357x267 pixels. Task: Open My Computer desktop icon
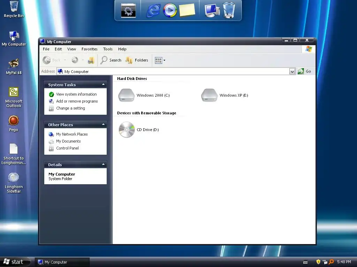point(14,38)
